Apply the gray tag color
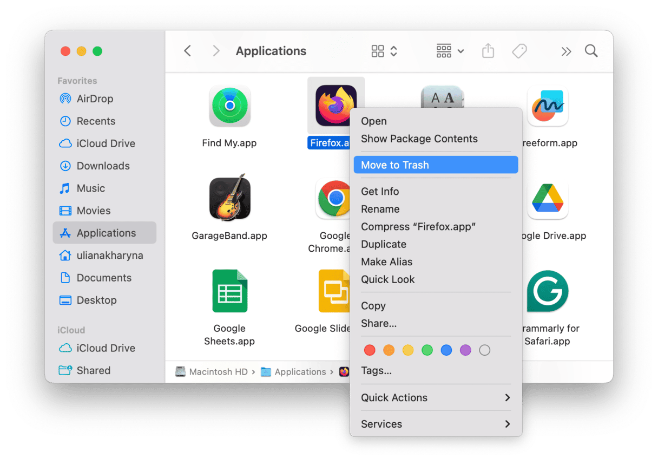The width and height of the screenshot is (658, 458). pos(484,350)
